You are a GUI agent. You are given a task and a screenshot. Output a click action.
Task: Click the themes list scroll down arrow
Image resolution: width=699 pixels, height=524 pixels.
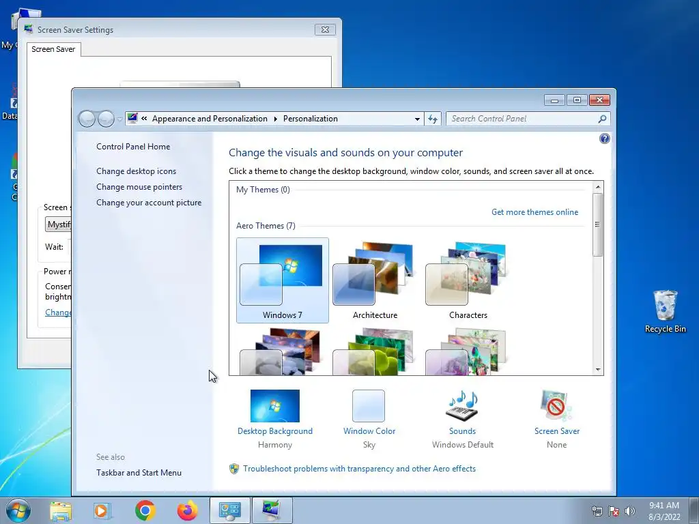tap(598, 370)
